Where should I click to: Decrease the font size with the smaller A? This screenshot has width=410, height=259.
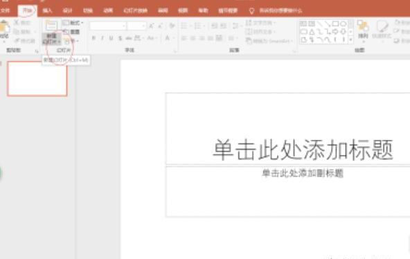pyautogui.click(x=161, y=26)
